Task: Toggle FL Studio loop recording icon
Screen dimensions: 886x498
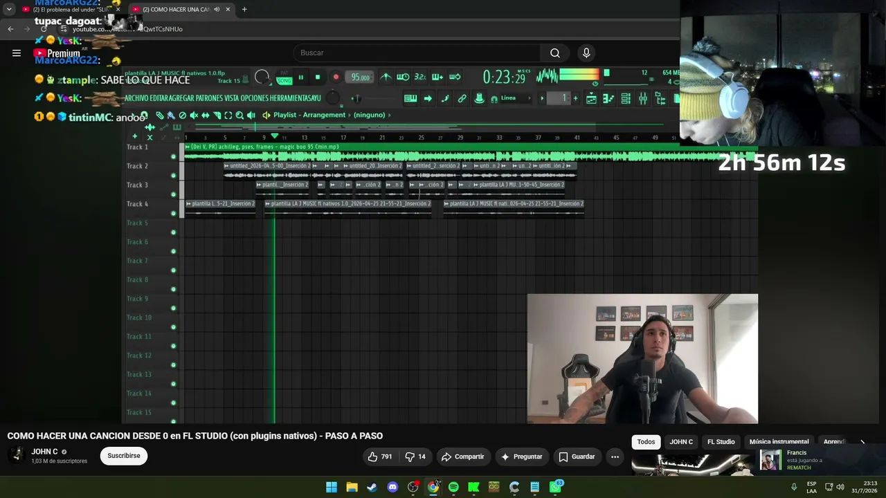Action: pyautogui.click(x=455, y=77)
